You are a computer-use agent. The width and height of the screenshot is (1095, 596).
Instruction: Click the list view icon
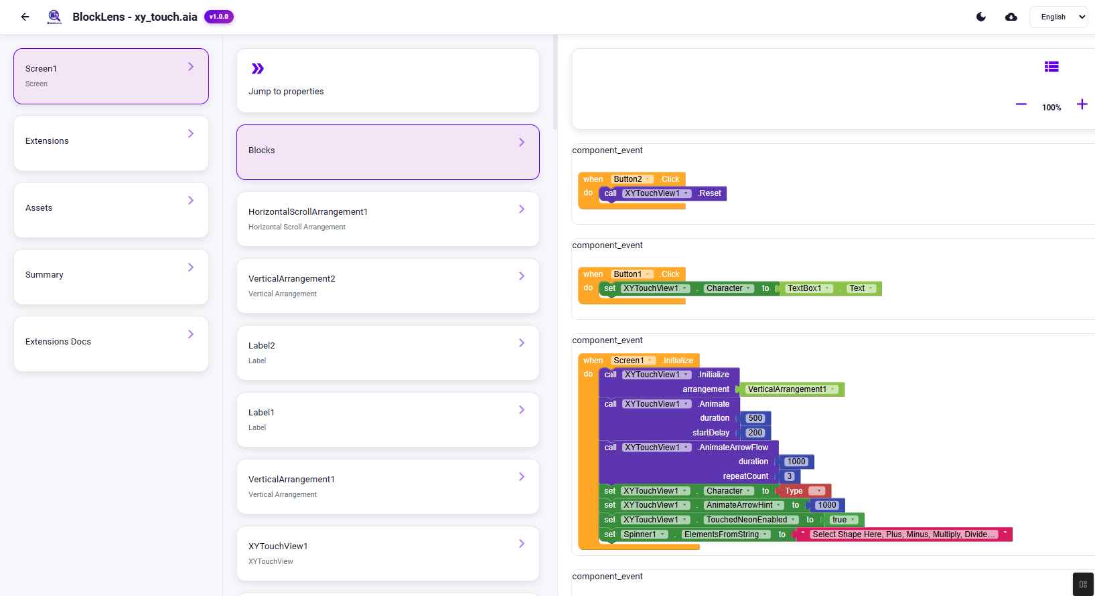[x=1051, y=66]
